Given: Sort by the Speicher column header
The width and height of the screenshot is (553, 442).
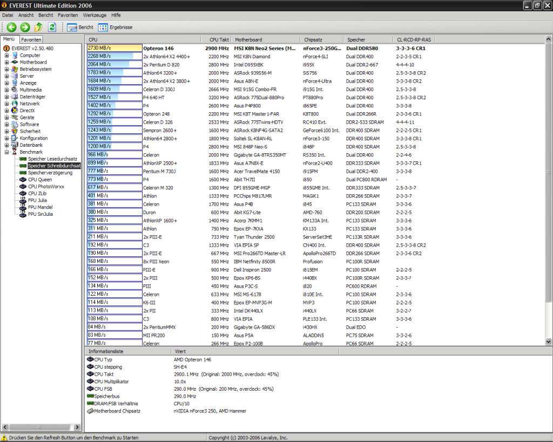Looking at the screenshot, I should (368, 39).
